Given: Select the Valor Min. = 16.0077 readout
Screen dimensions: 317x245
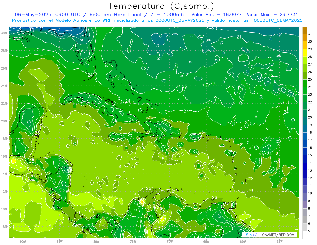Looking at the screenshot, I should click(217, 15).
